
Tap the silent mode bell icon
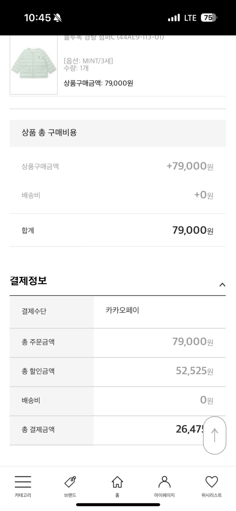58,18
